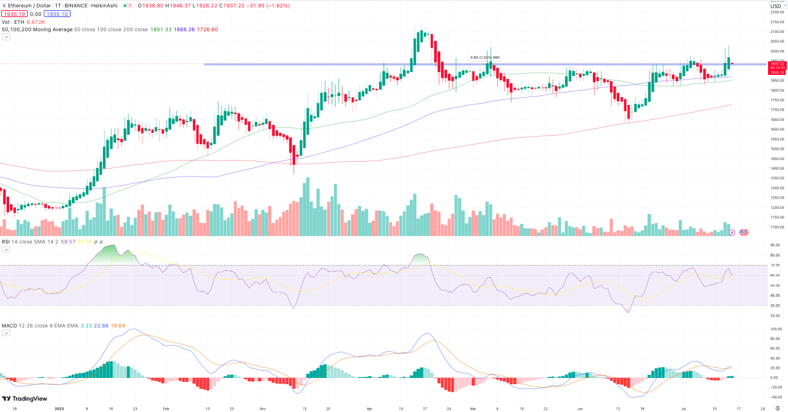Image resolution: width=788 pixels, height=412 pixels.
Task: Click the 50 MA value 1851.33
Action: pyautogui.click(x=161, y=30)
